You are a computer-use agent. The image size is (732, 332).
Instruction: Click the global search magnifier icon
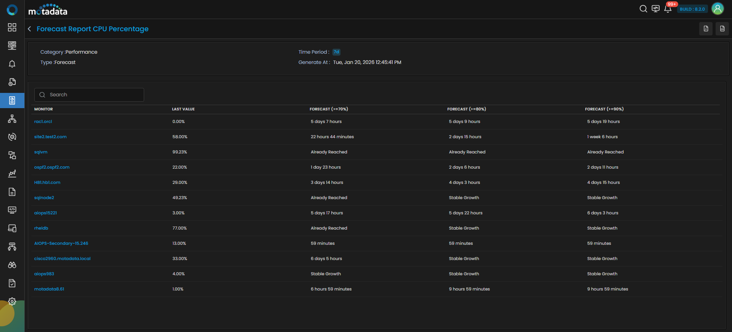[x=643, y=9]
